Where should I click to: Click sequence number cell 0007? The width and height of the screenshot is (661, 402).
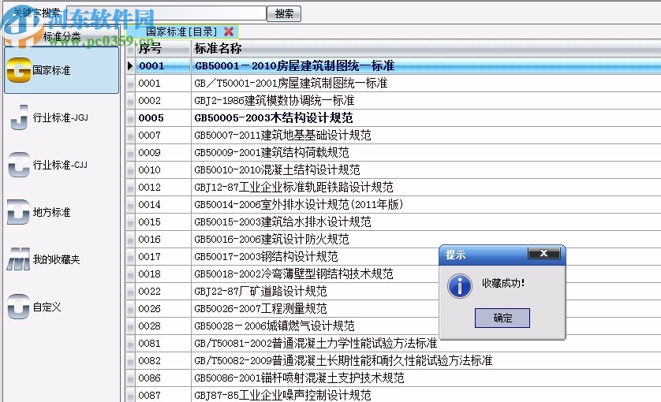163,135
